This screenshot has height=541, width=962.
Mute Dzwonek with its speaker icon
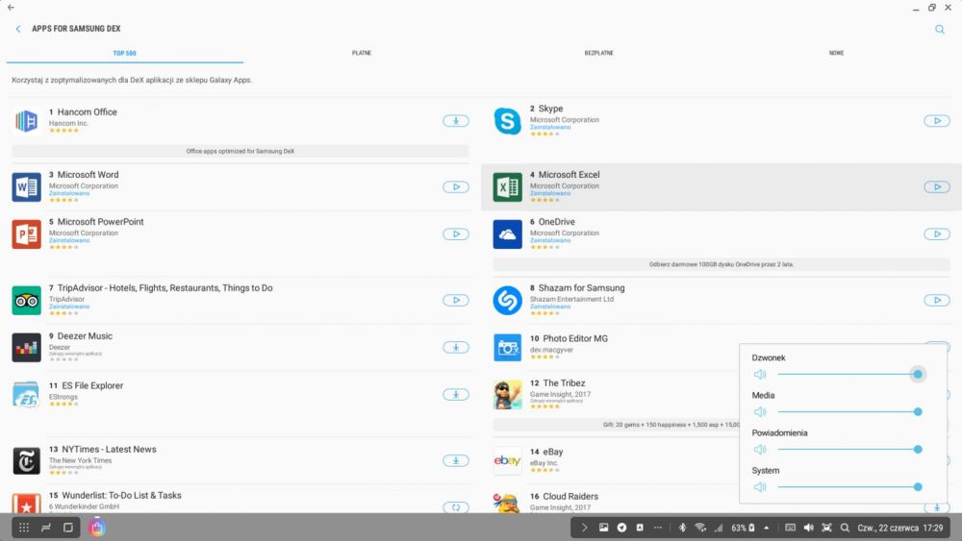point(760,375)
